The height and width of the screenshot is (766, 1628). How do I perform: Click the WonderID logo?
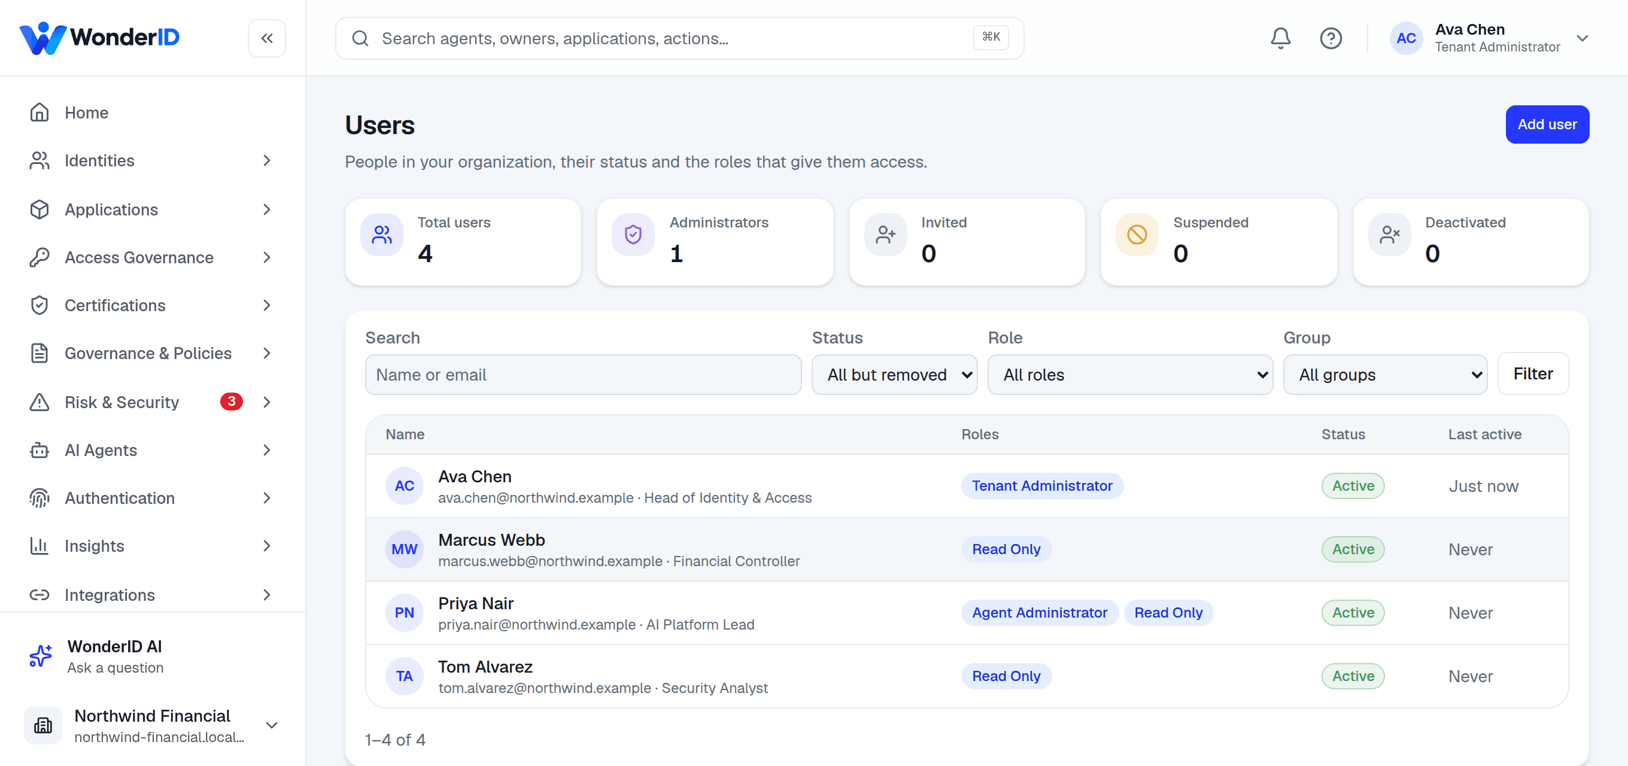[100, 38]
